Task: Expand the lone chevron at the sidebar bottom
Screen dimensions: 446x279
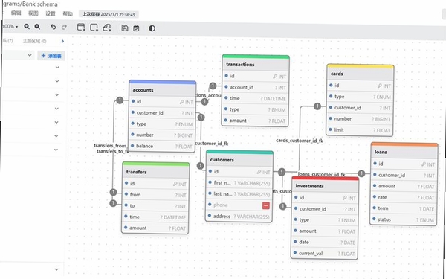Action: (56, 269)
